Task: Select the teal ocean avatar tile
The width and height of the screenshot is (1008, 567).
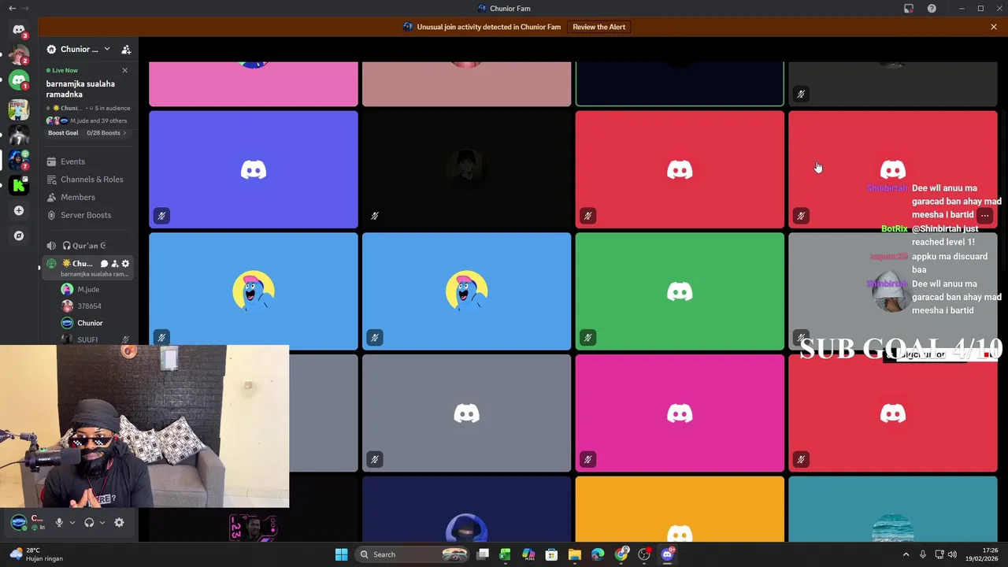Action: click(893, 509)
